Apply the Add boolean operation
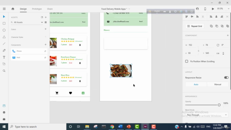Screen dimensions: 231x130 211,26
